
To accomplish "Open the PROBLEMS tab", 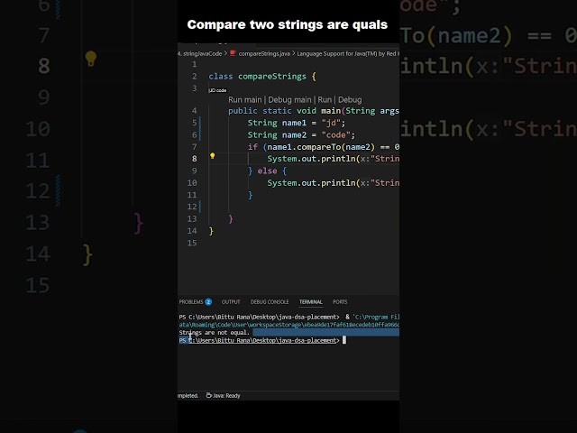I will point(191,302).
